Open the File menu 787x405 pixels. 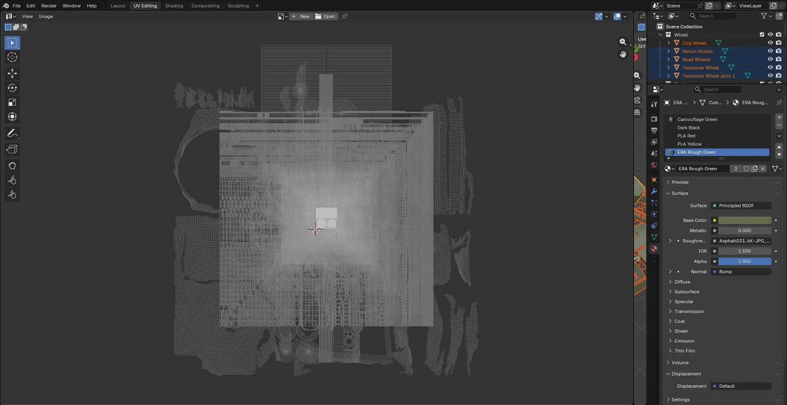[x=16, y=6]
